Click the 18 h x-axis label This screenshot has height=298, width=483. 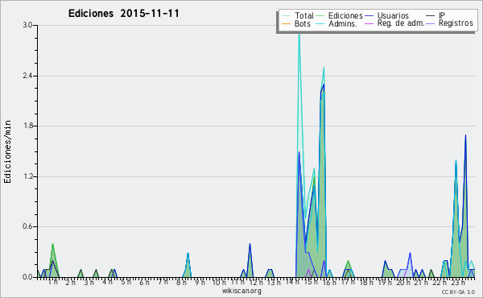pyautogui.click(x=366, y=282)
